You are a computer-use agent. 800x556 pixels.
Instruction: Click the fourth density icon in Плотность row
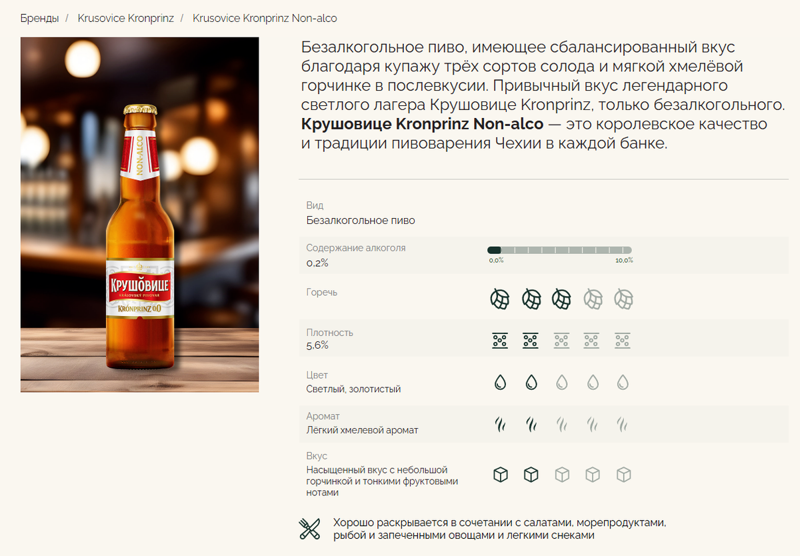click(592, 340)
